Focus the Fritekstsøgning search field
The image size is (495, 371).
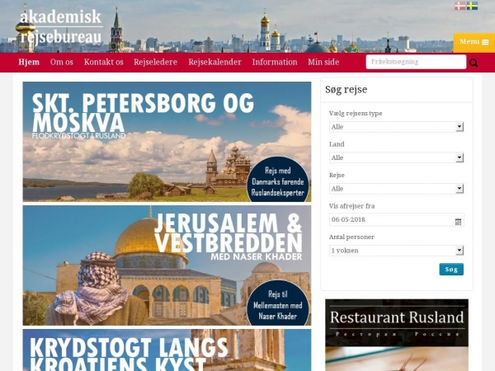pyautogui.click(x=416, y=62)
